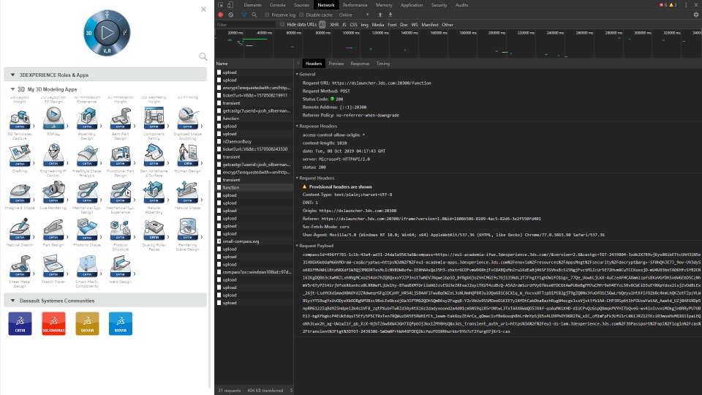Viewport: 702px width, 395px height.
Task: Open Gen. Wireframe & Surface app
Action: (x=154, y=156)
